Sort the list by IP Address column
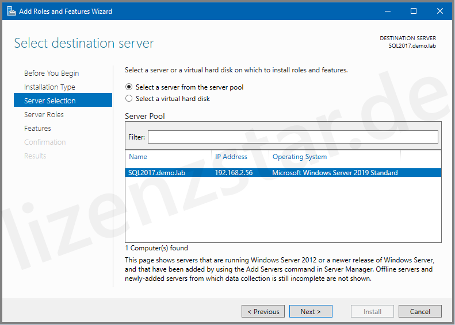 (x=231, y=157)
